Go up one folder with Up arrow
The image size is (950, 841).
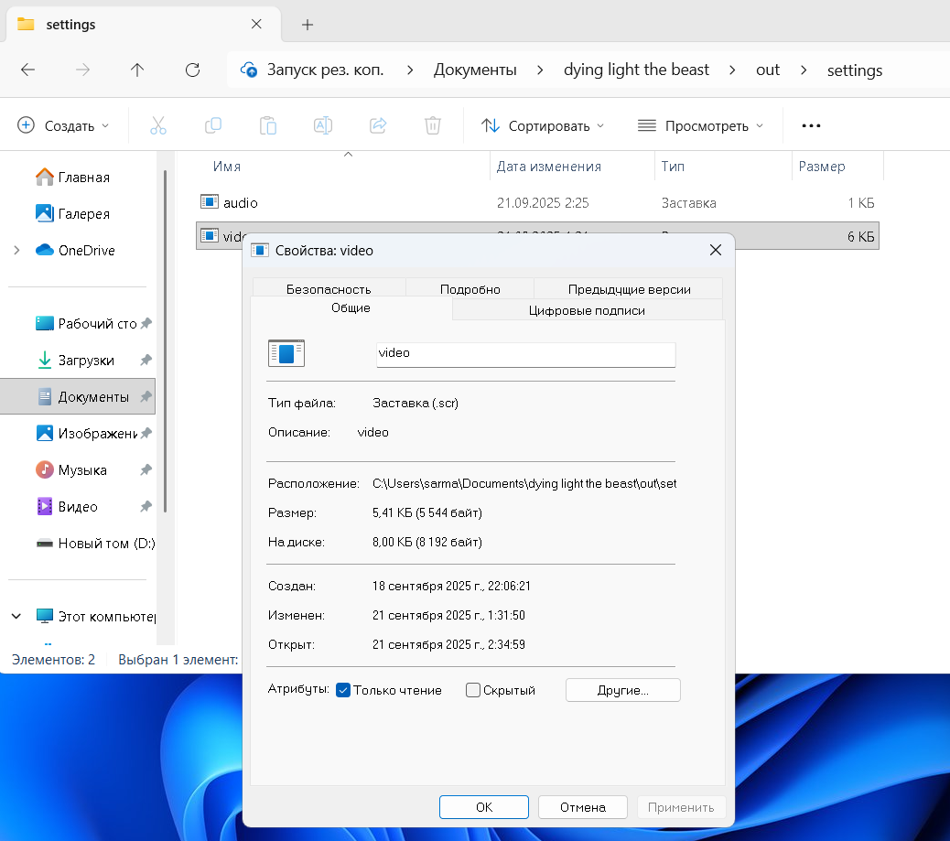pyautogui.click(x=137, y=70)
